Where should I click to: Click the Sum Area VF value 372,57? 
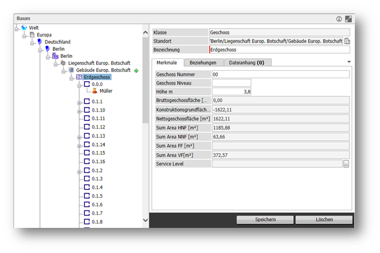280,155
